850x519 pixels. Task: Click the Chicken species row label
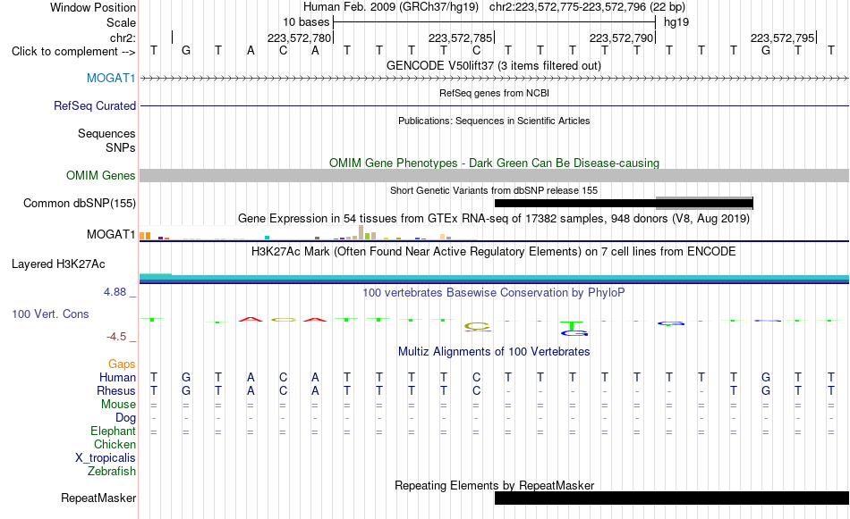tap(115, 444)
